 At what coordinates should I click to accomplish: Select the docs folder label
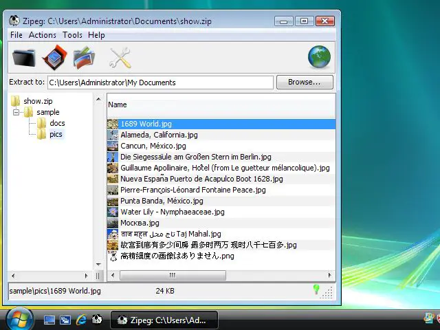coord(57,123)
